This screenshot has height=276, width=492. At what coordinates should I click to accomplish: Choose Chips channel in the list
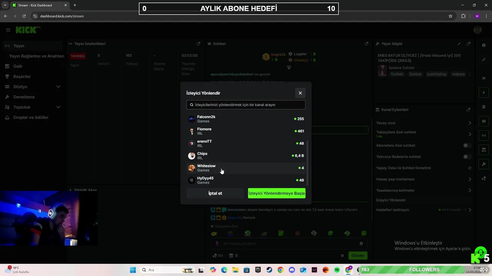pos(246,156)
